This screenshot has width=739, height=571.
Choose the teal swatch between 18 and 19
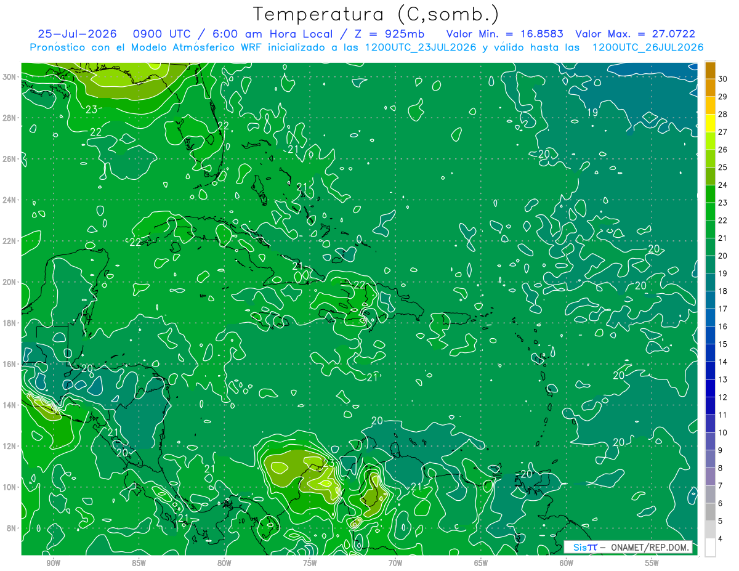pos(710,282)
